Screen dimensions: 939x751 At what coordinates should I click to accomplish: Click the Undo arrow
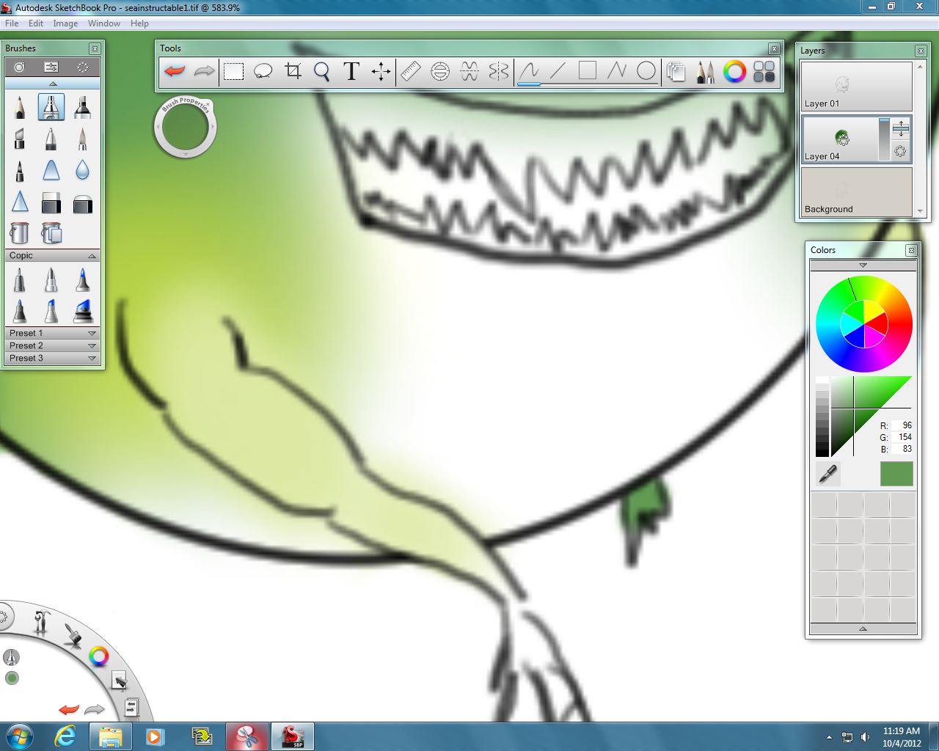pos(174,71)
